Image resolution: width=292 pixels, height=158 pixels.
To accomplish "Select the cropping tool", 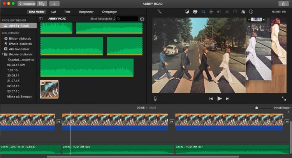I will point(203,12).
